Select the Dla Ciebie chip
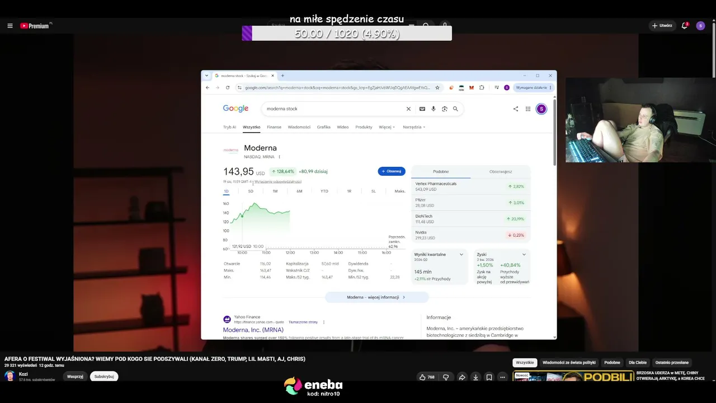 [x=638, y=363]
